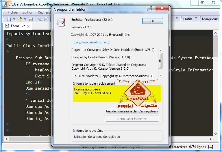Click Renouveler la licence button
This screenshot has width=222, height=152.
click(x=132, y=119)
